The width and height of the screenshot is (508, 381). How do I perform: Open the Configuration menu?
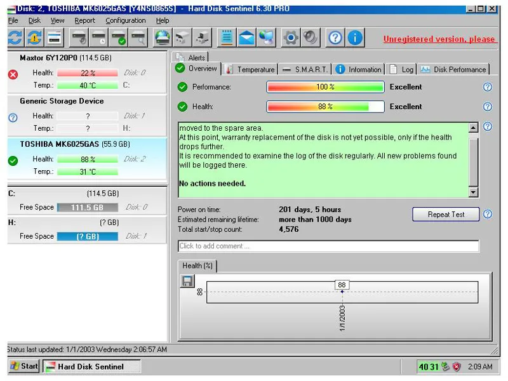click(x=125, y=20)
